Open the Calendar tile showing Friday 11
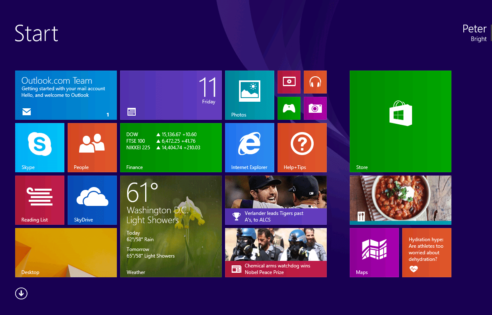The width and height of the screenshot is (492, 315). pos(171,95)
